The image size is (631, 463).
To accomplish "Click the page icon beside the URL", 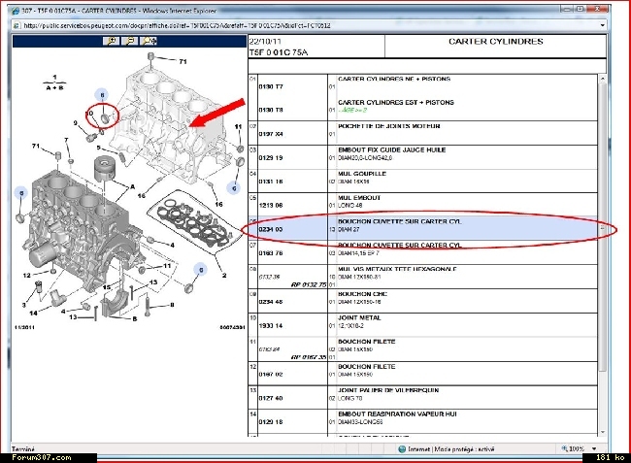I will coord(17,26).
